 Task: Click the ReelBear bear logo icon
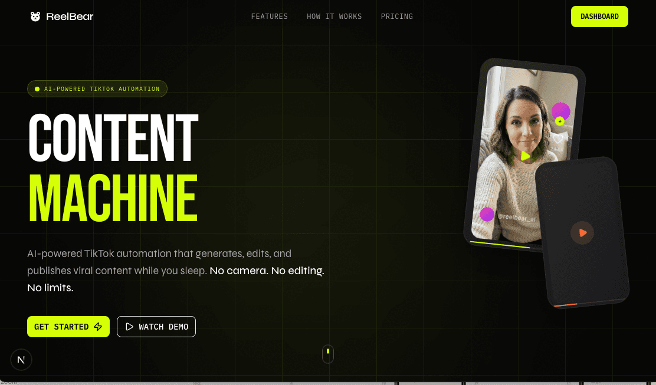35,17
